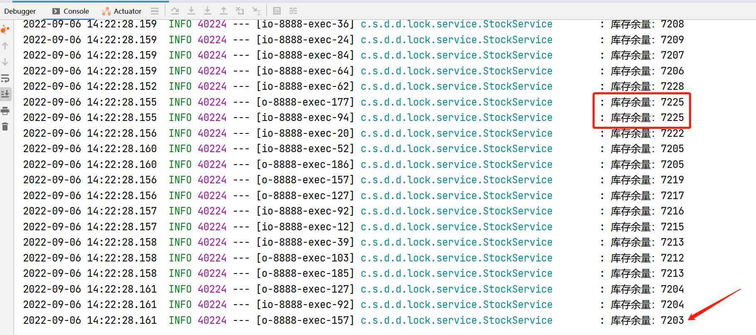This screenshot has height=335, width=756.
Task: Click INFO level in the exec-177 row
Action: coord(180,102)
